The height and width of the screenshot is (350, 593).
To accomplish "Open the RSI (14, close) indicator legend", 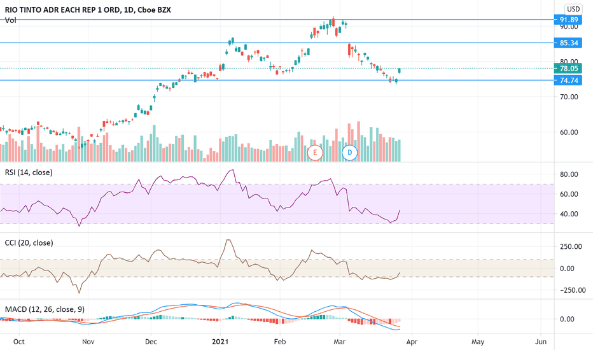I will tap(29, 172).
